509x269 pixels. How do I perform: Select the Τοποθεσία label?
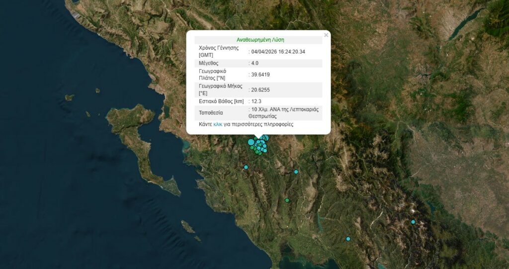coord(211,113)
